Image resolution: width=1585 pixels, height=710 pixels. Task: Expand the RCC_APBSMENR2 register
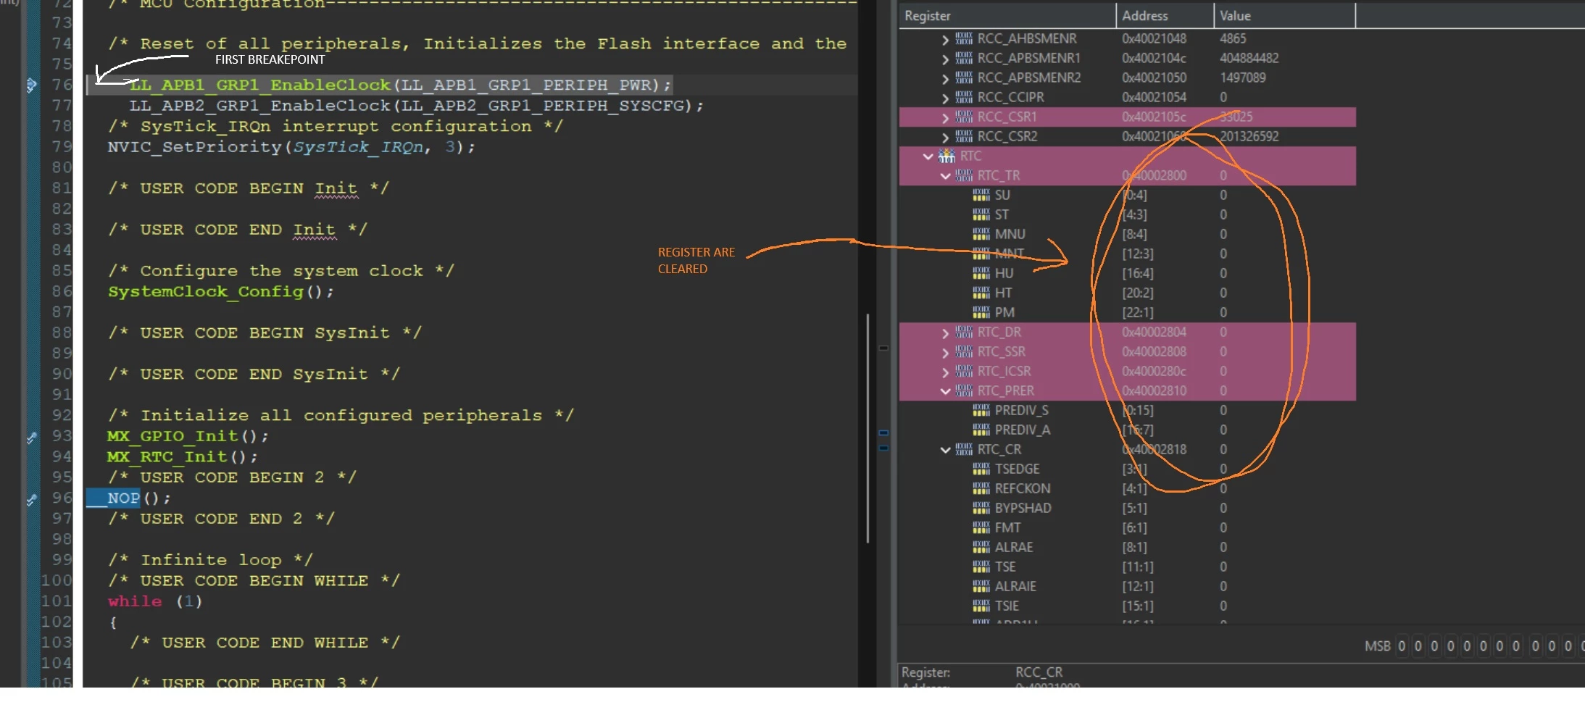click(x=945, y=78)
